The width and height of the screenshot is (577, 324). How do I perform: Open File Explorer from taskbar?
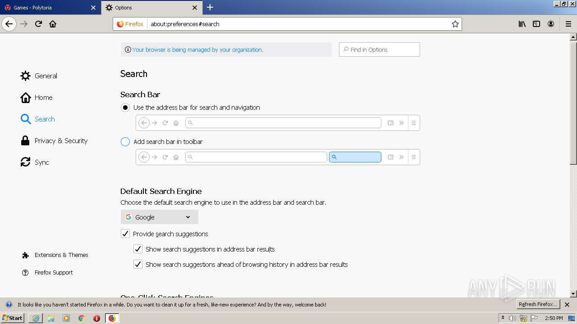point(51,318)
